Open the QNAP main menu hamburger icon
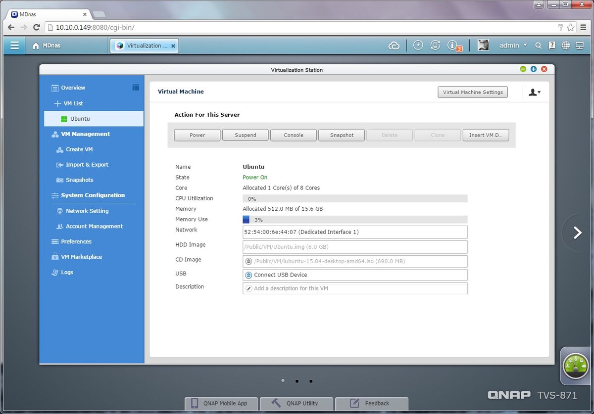 [14, 46]
